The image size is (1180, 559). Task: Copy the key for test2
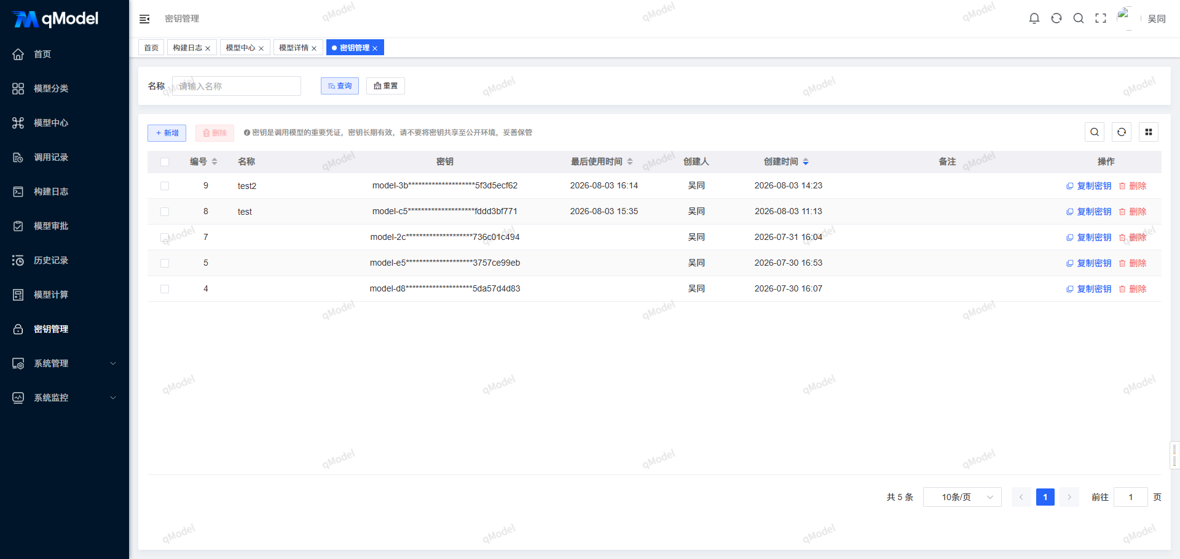1088,186
